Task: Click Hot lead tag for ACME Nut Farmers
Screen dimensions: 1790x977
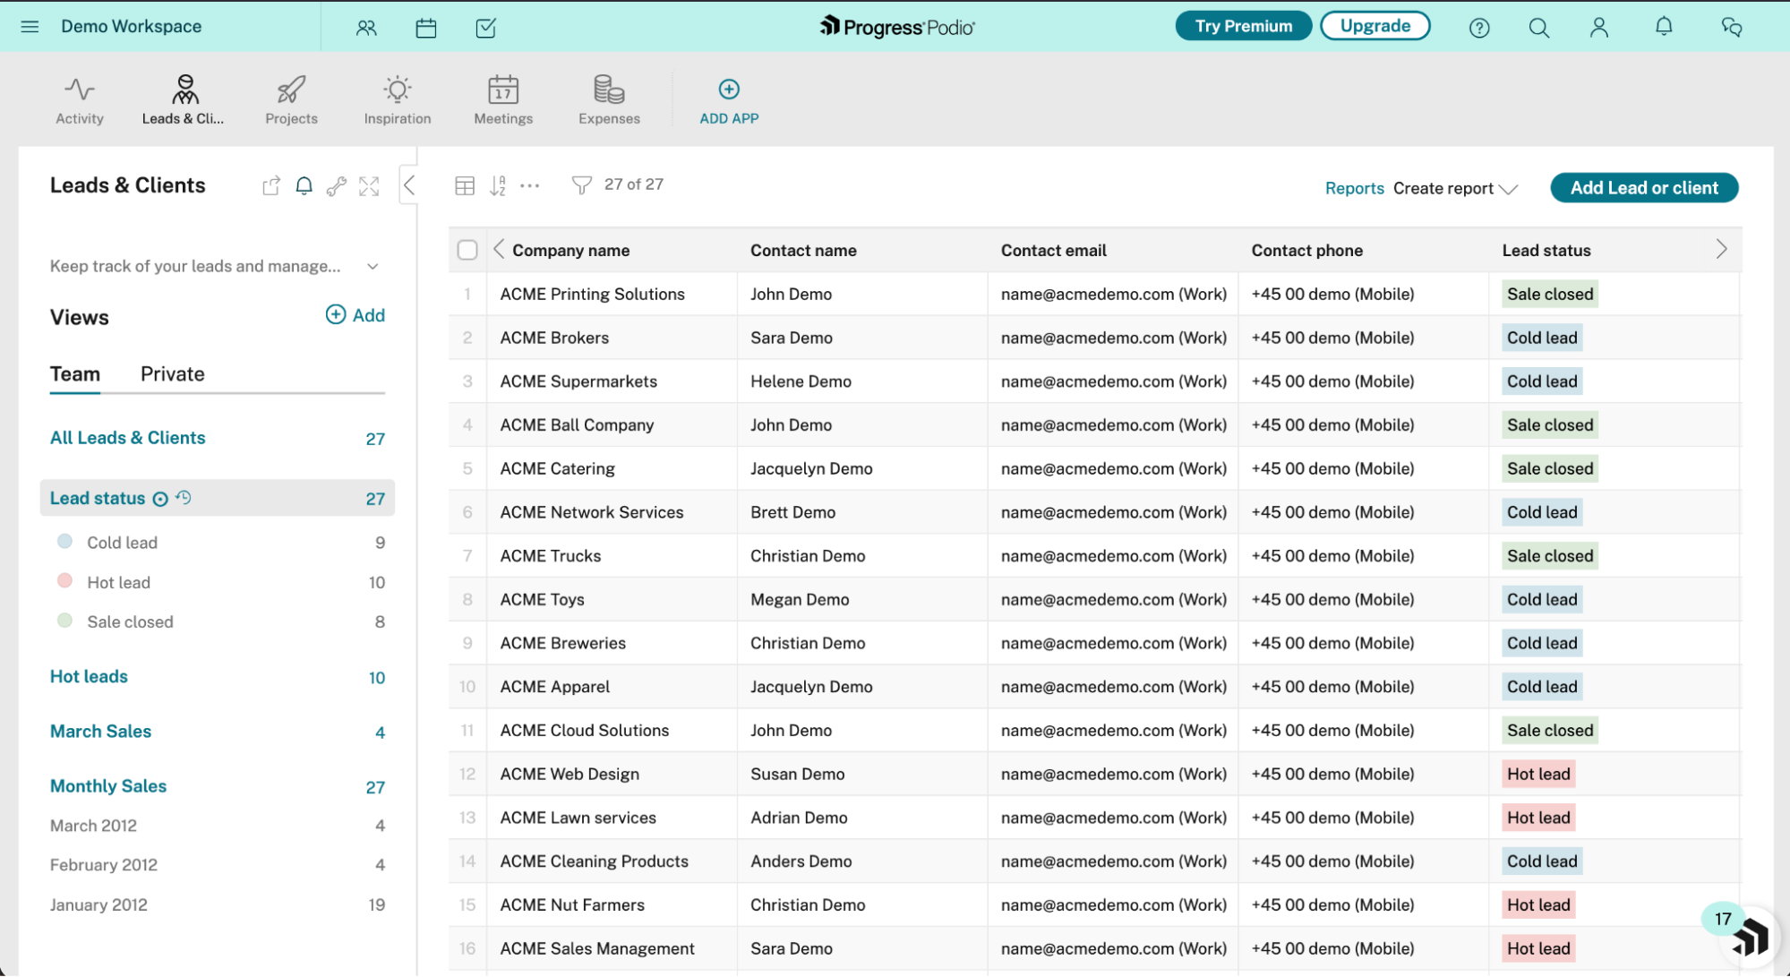Action: click(x=1538, y=904)
